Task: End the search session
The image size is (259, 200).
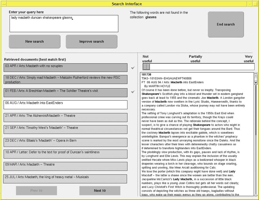Action: (x=226, y=24)
